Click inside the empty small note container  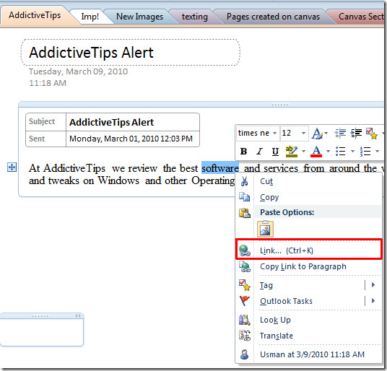click(41, 332)
